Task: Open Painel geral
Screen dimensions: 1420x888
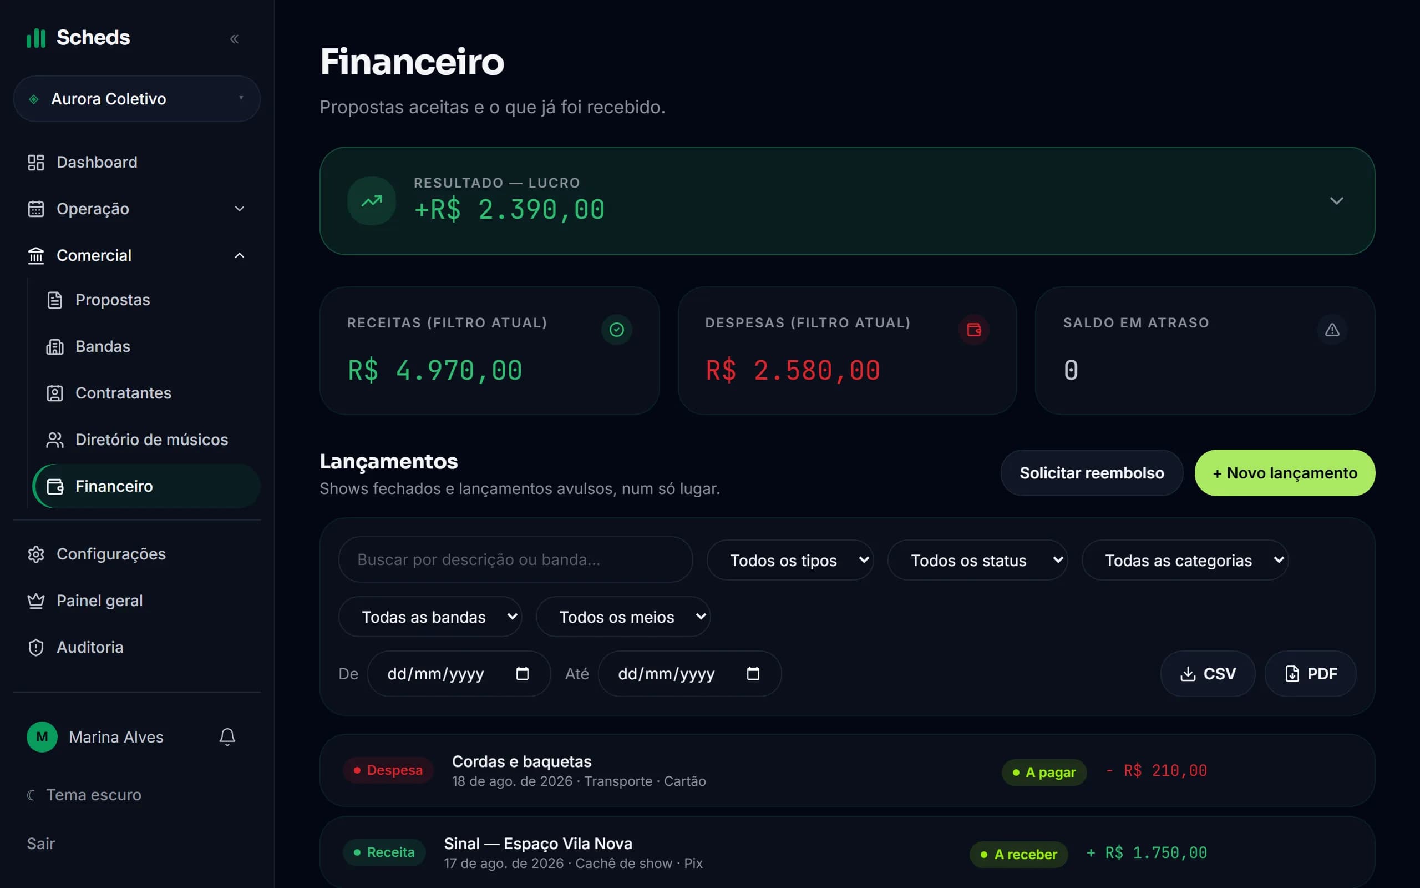Action: (x=136, y=600)
